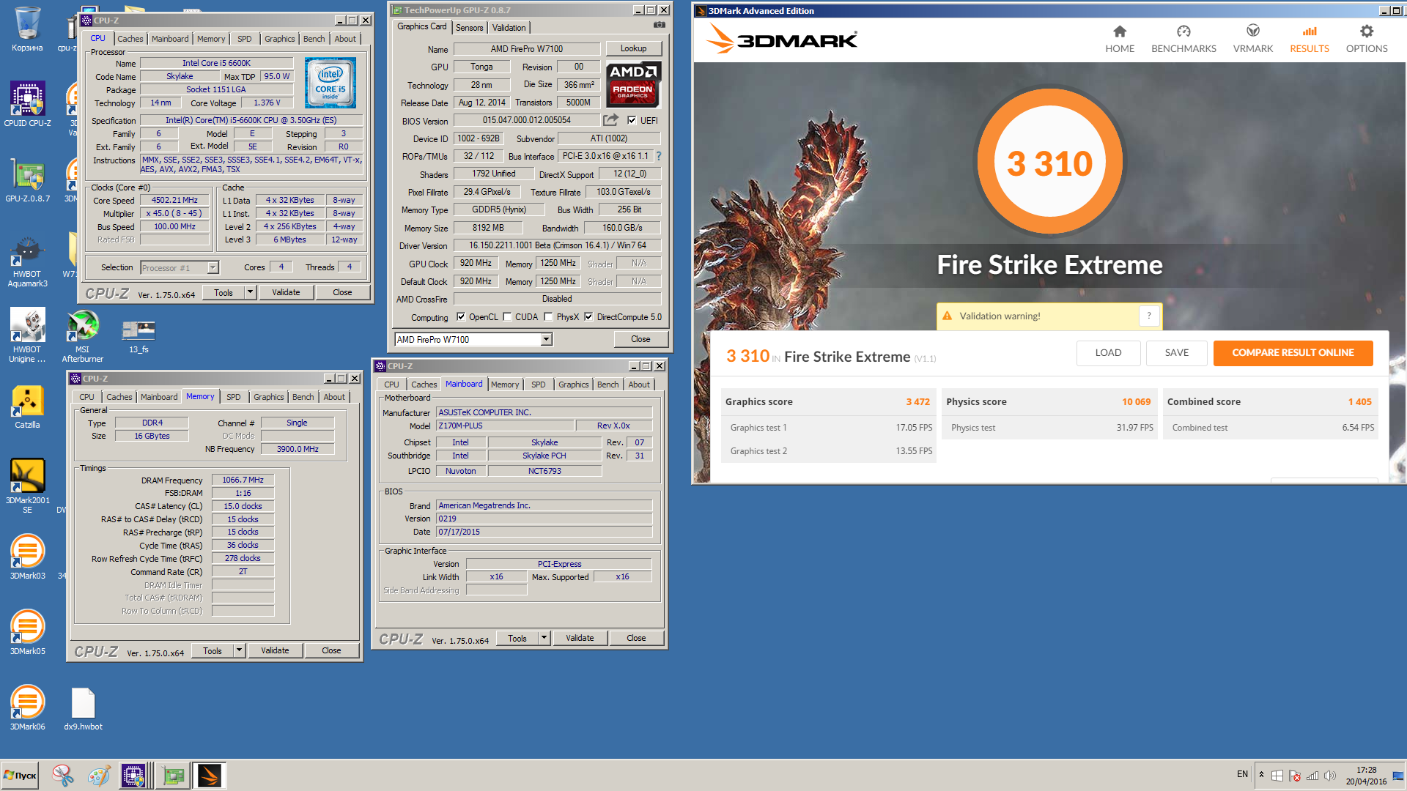Expand the Tools arrow in the CPU-Z Mainboard window

tap(544, 638)
